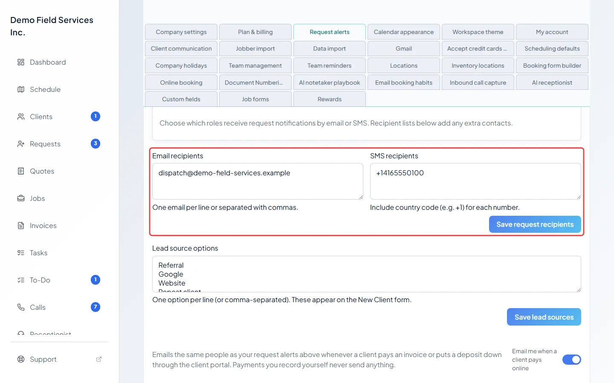This screenshot has height=383, width=614.
Task: Select the Rewards tab
Action: click(x=330, y=99)
